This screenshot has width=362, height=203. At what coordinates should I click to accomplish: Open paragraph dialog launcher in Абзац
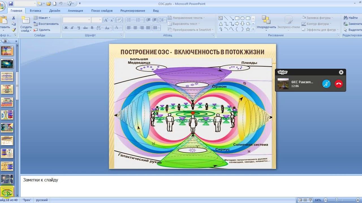coord(213,35)
